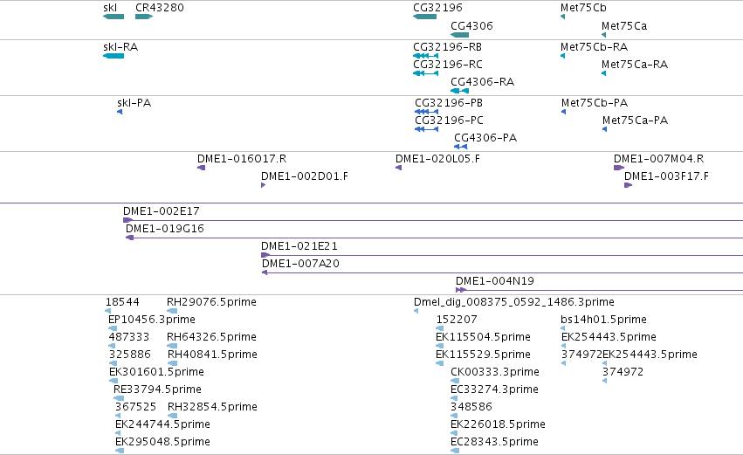The height and width of the screenshot is (455, 743).
Task: Click the CG32196-RB transcript glyph
Action: [425, 56]
